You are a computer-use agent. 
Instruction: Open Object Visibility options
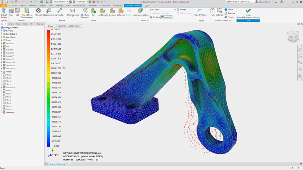[x=201, y=12]
